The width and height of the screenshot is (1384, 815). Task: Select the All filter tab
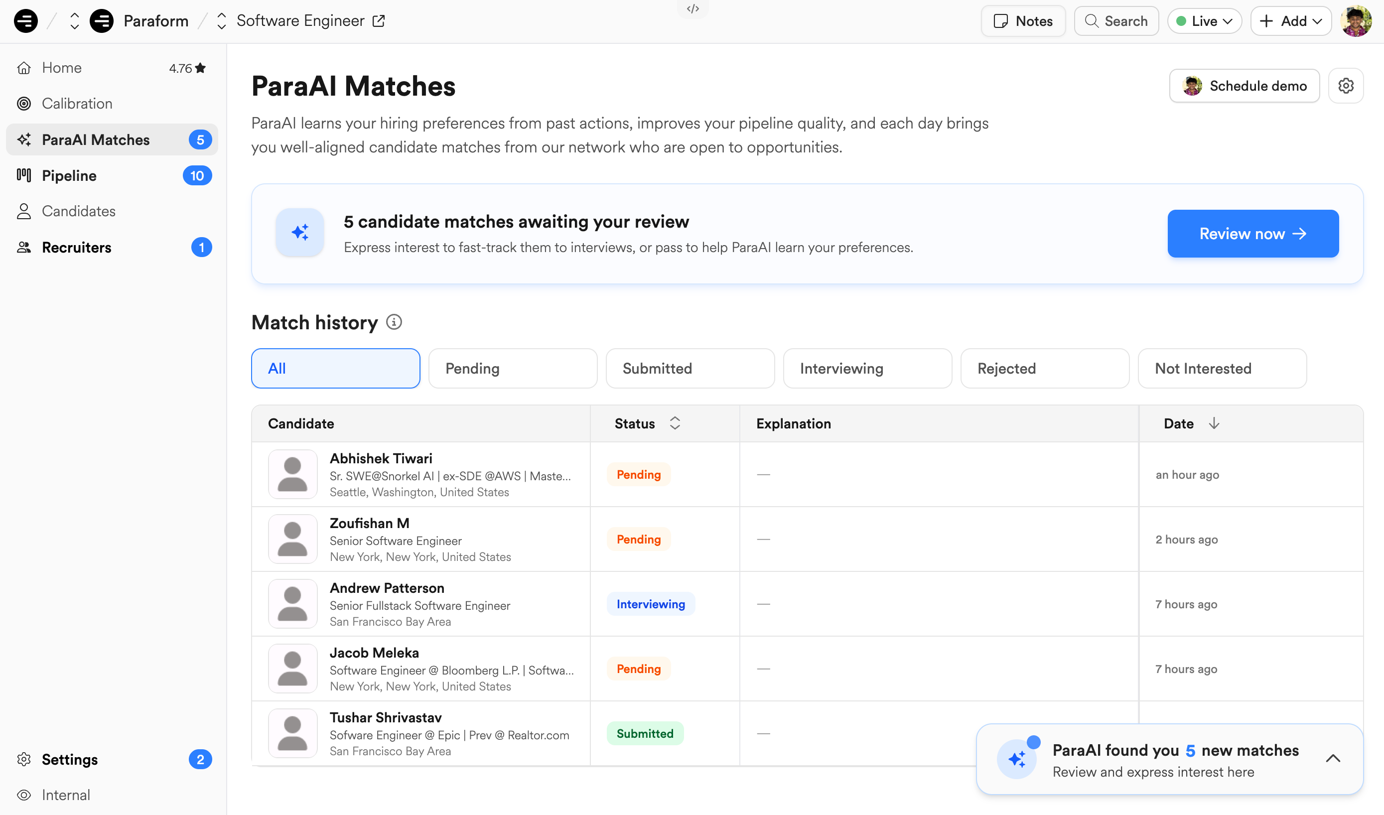[336, 369]
